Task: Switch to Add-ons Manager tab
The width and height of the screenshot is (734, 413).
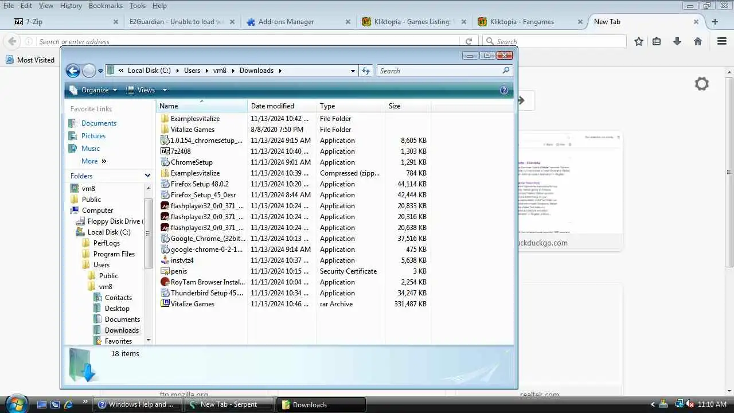Action: [298, 22]
